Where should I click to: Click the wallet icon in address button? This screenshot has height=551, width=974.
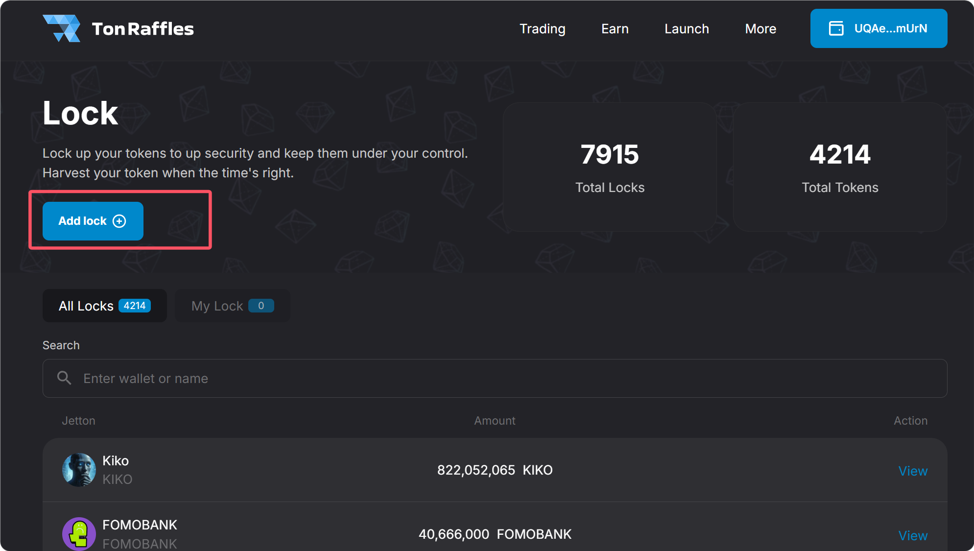[x=836, y=28]
